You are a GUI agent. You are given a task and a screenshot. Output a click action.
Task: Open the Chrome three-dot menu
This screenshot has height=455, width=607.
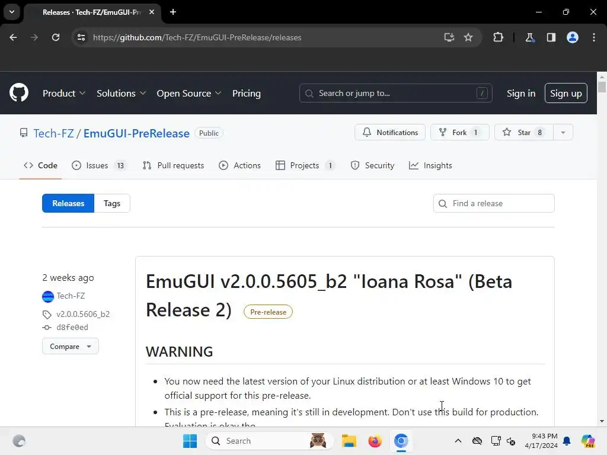594,37
